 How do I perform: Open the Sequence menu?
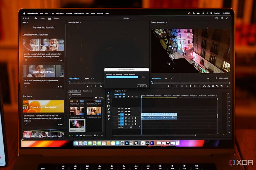60,14
